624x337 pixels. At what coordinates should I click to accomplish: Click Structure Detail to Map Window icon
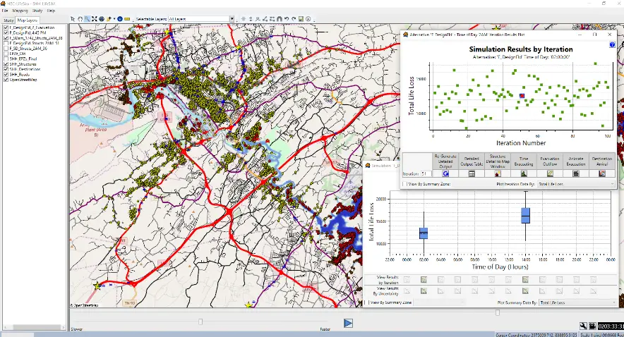click(x=497, y=173)
